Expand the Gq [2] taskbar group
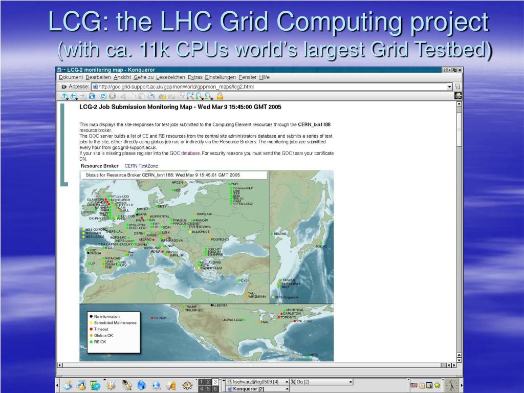524x393 pixels. click(x=351, y=382)
